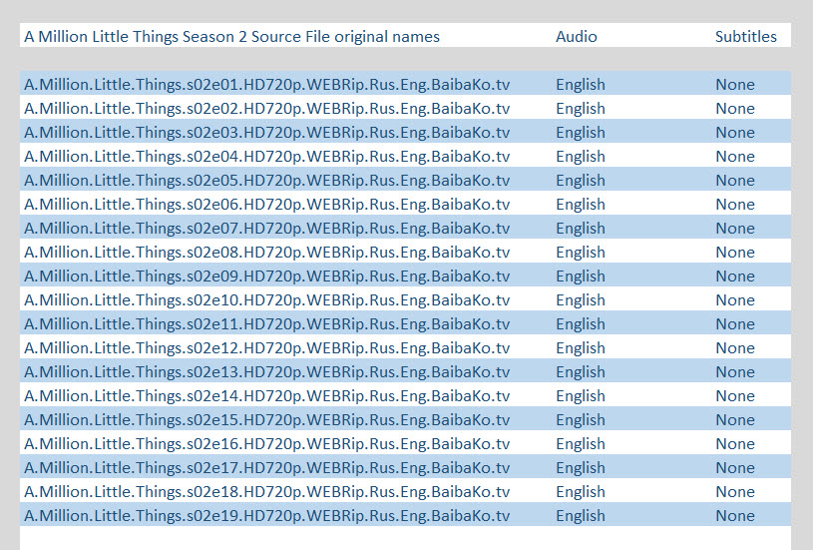Screen dimensions: 813x550
Task: Click 'None' subtitles cell in s02e16 row
Action: pos(735,443)
